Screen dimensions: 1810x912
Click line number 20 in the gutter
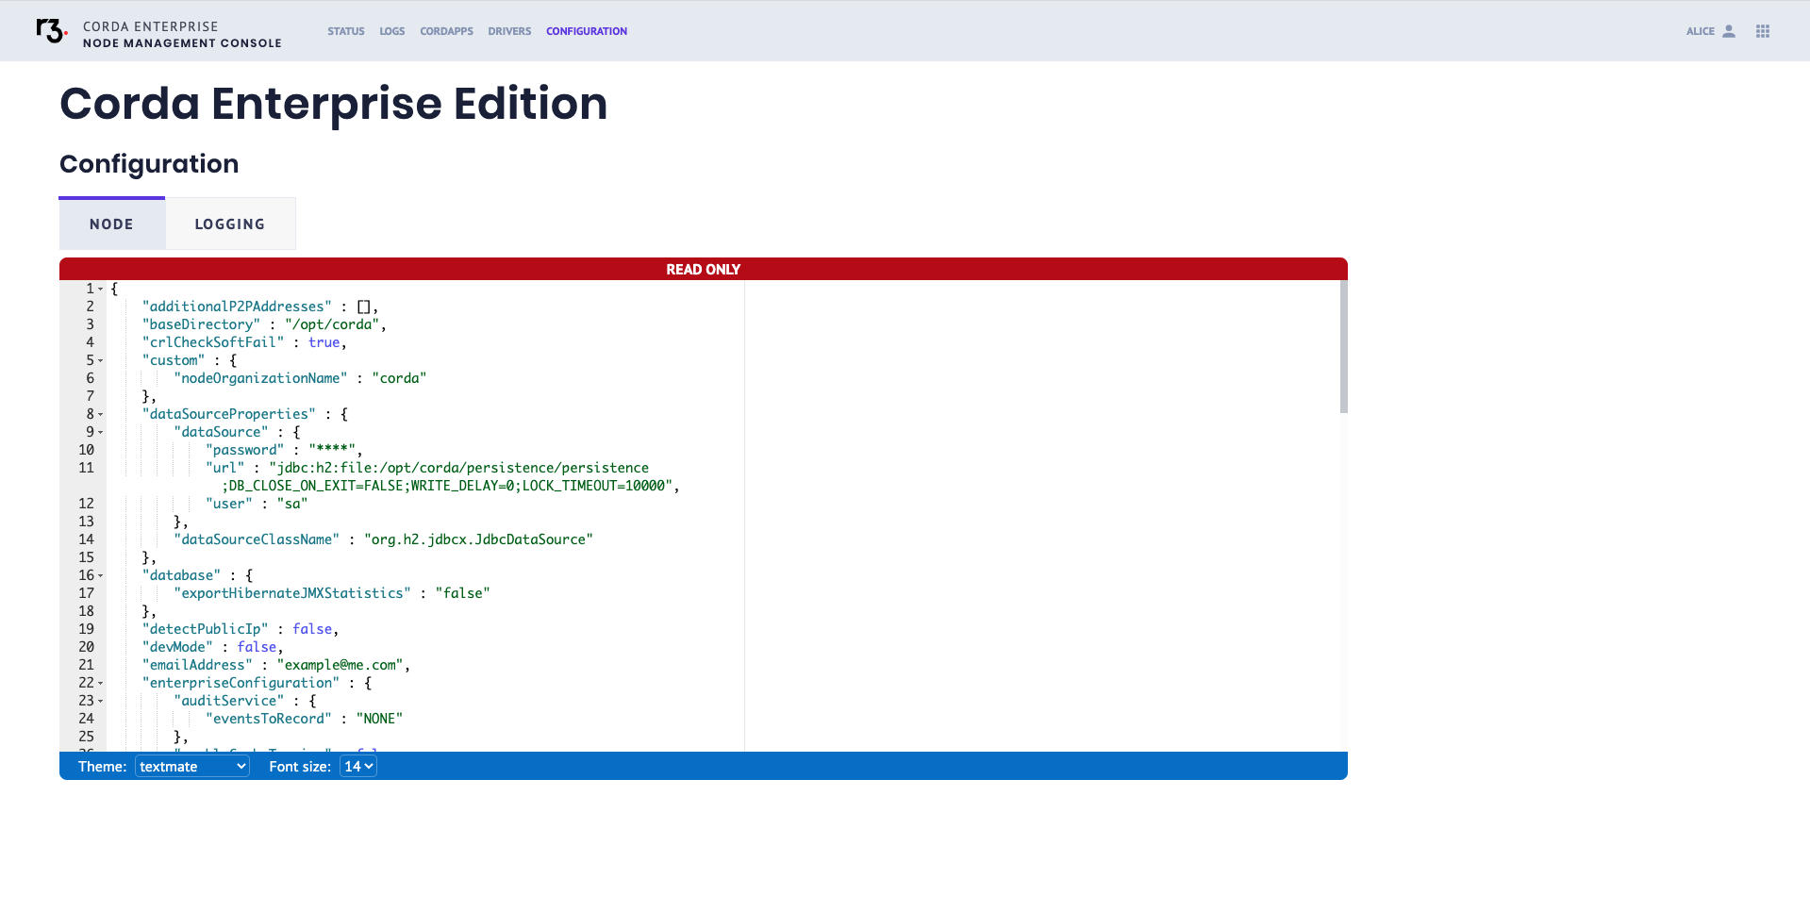coord(87,647)
